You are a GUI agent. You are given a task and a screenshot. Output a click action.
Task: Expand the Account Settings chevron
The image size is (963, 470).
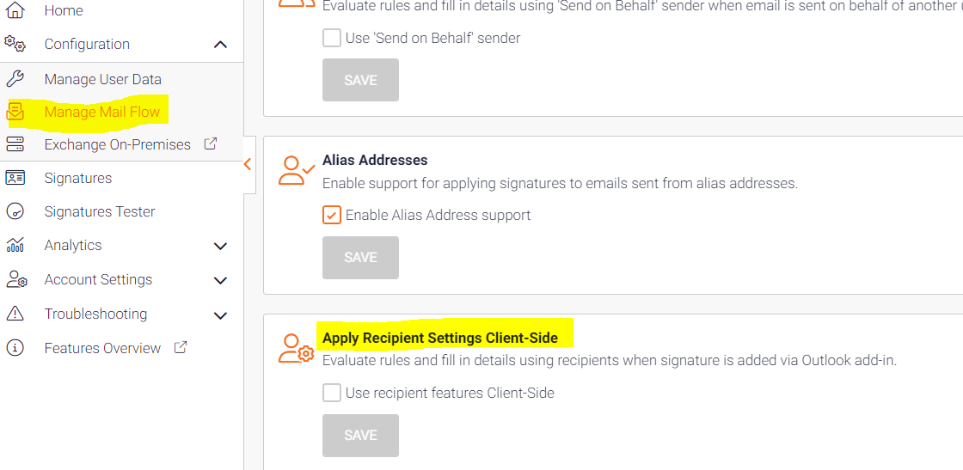point(220,280)
